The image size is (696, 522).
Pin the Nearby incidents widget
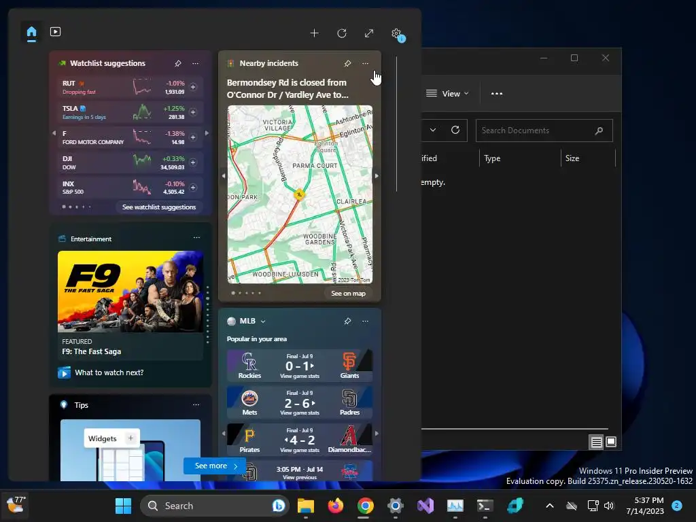pyautogui.click(x=347, y=63)
